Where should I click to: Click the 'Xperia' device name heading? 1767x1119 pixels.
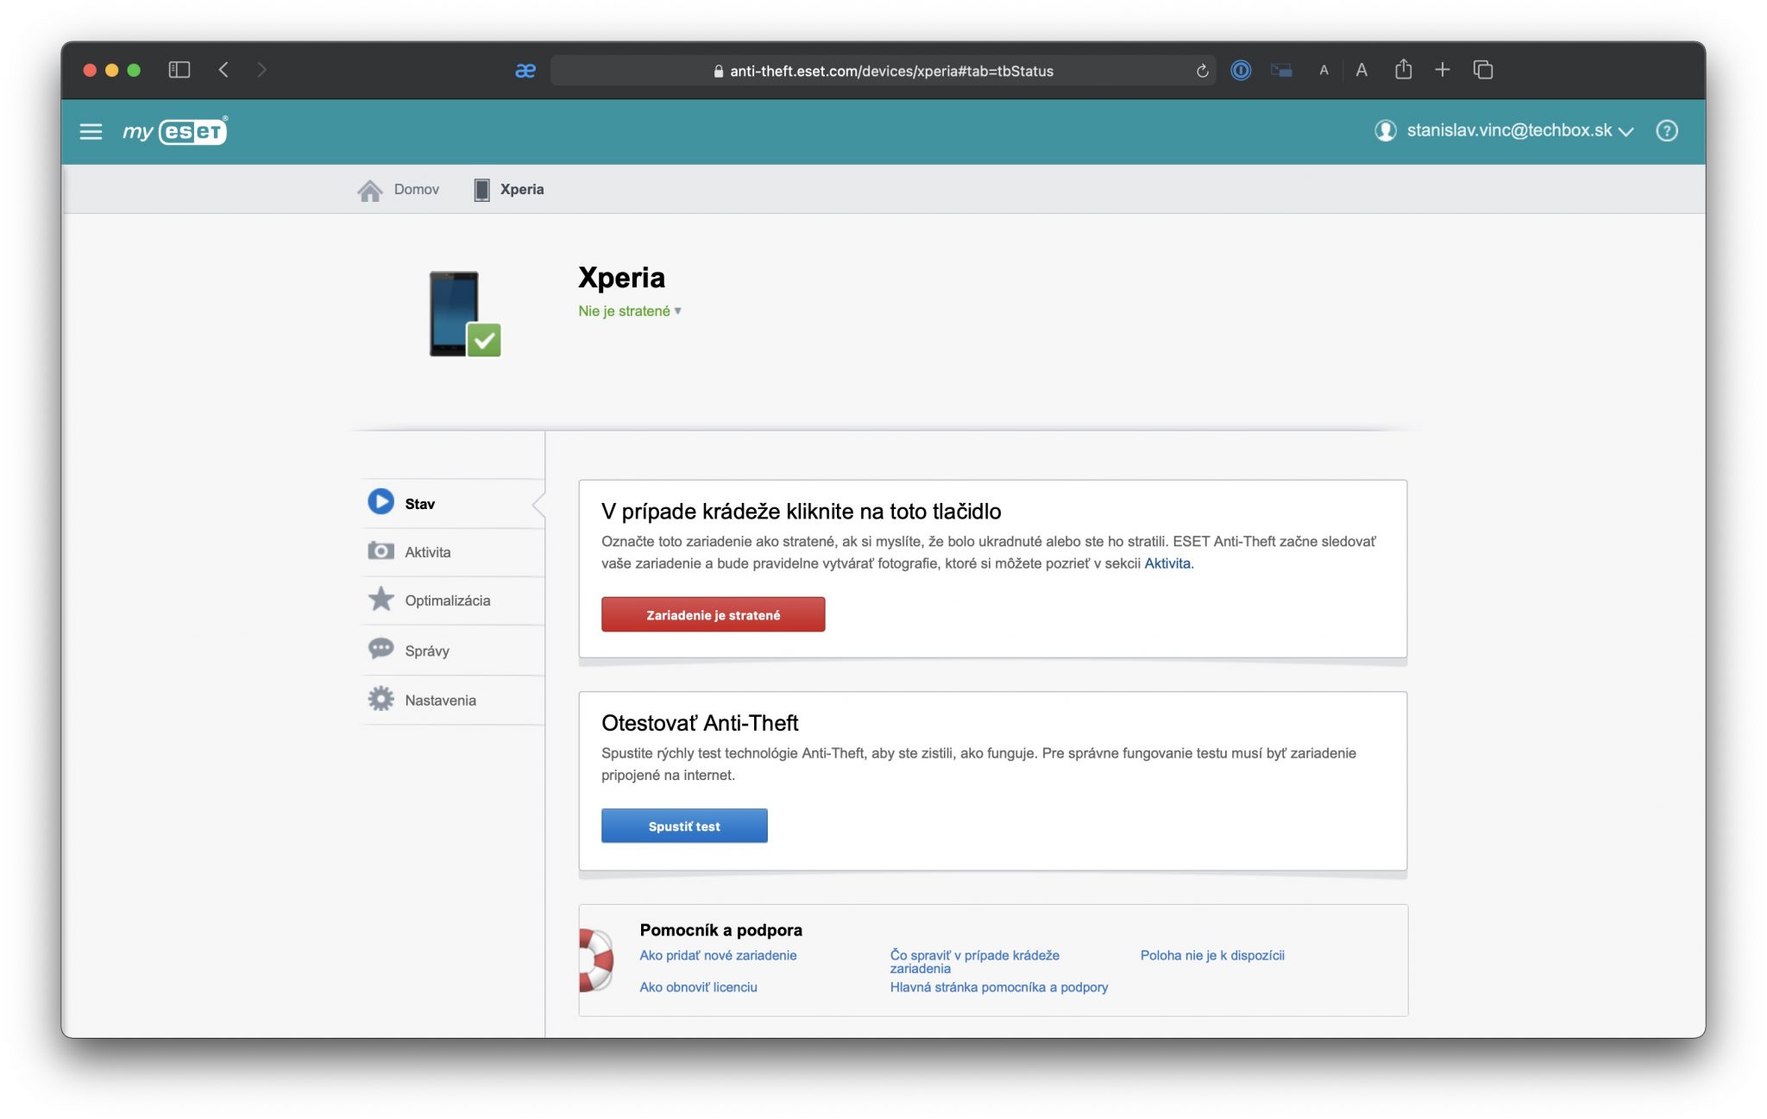point(621,278)
